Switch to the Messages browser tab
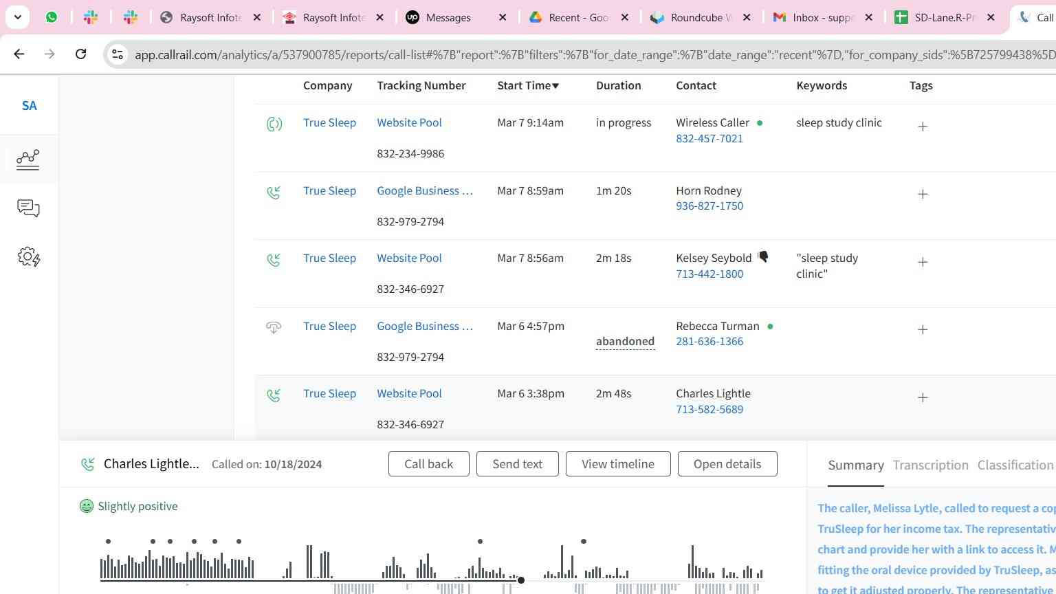This screenshot has width=1056, height=594. (448, 17)
